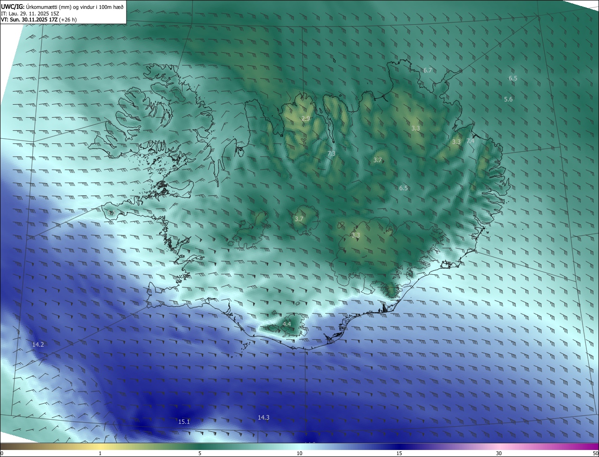
Task: Click the 6.7 value on the map
Action: pos(427,70)
